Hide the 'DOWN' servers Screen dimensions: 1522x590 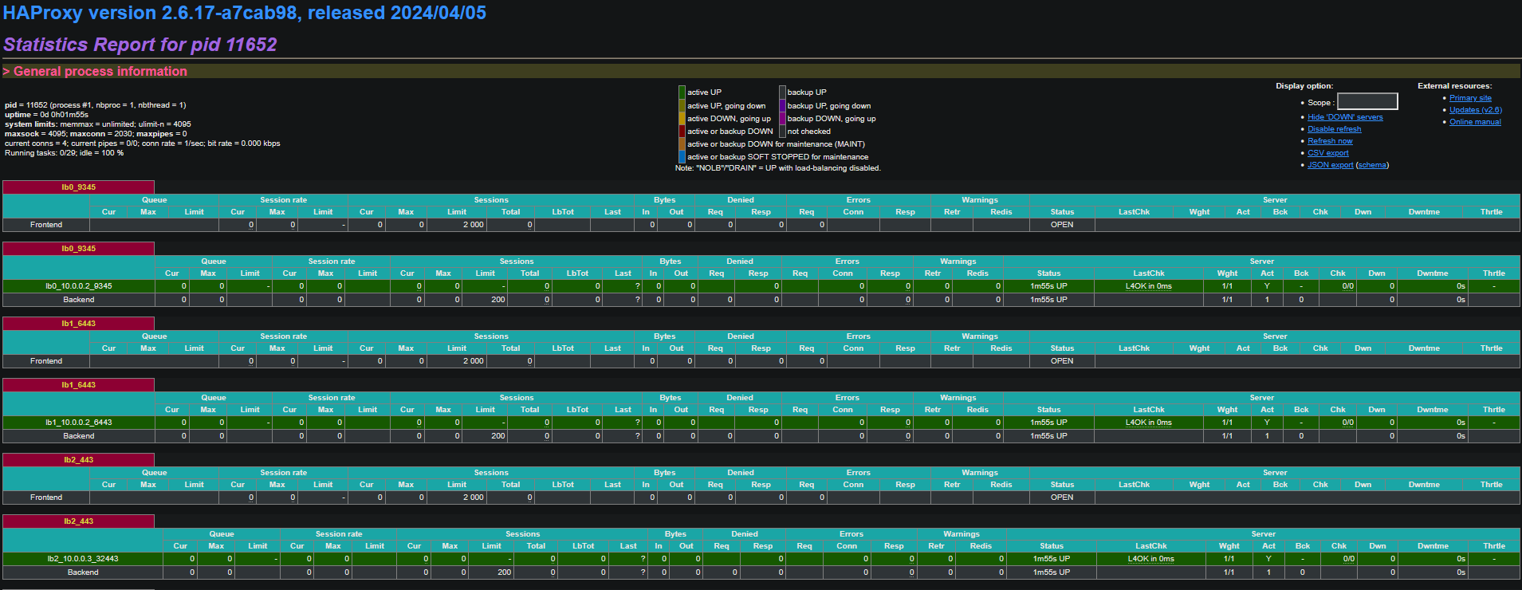pos(1344,117)
